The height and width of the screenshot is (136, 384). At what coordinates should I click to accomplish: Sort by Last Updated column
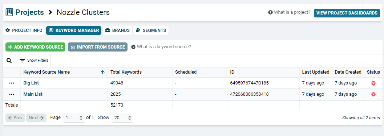pos(316,72)
